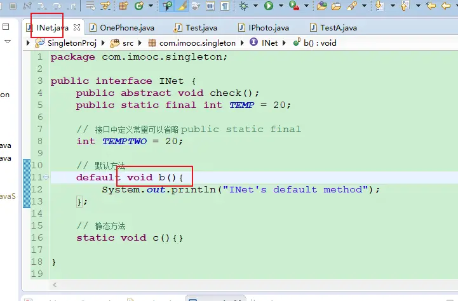Click the Step Over icon
The image size is (458, 301).
pyautogui.click(x=57, y=6)
